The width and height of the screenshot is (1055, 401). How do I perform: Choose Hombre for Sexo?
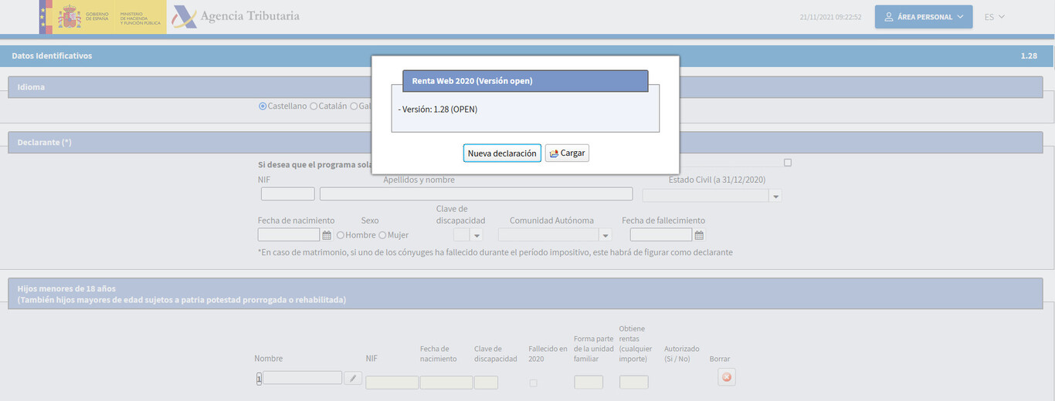(x=341, y=235)
